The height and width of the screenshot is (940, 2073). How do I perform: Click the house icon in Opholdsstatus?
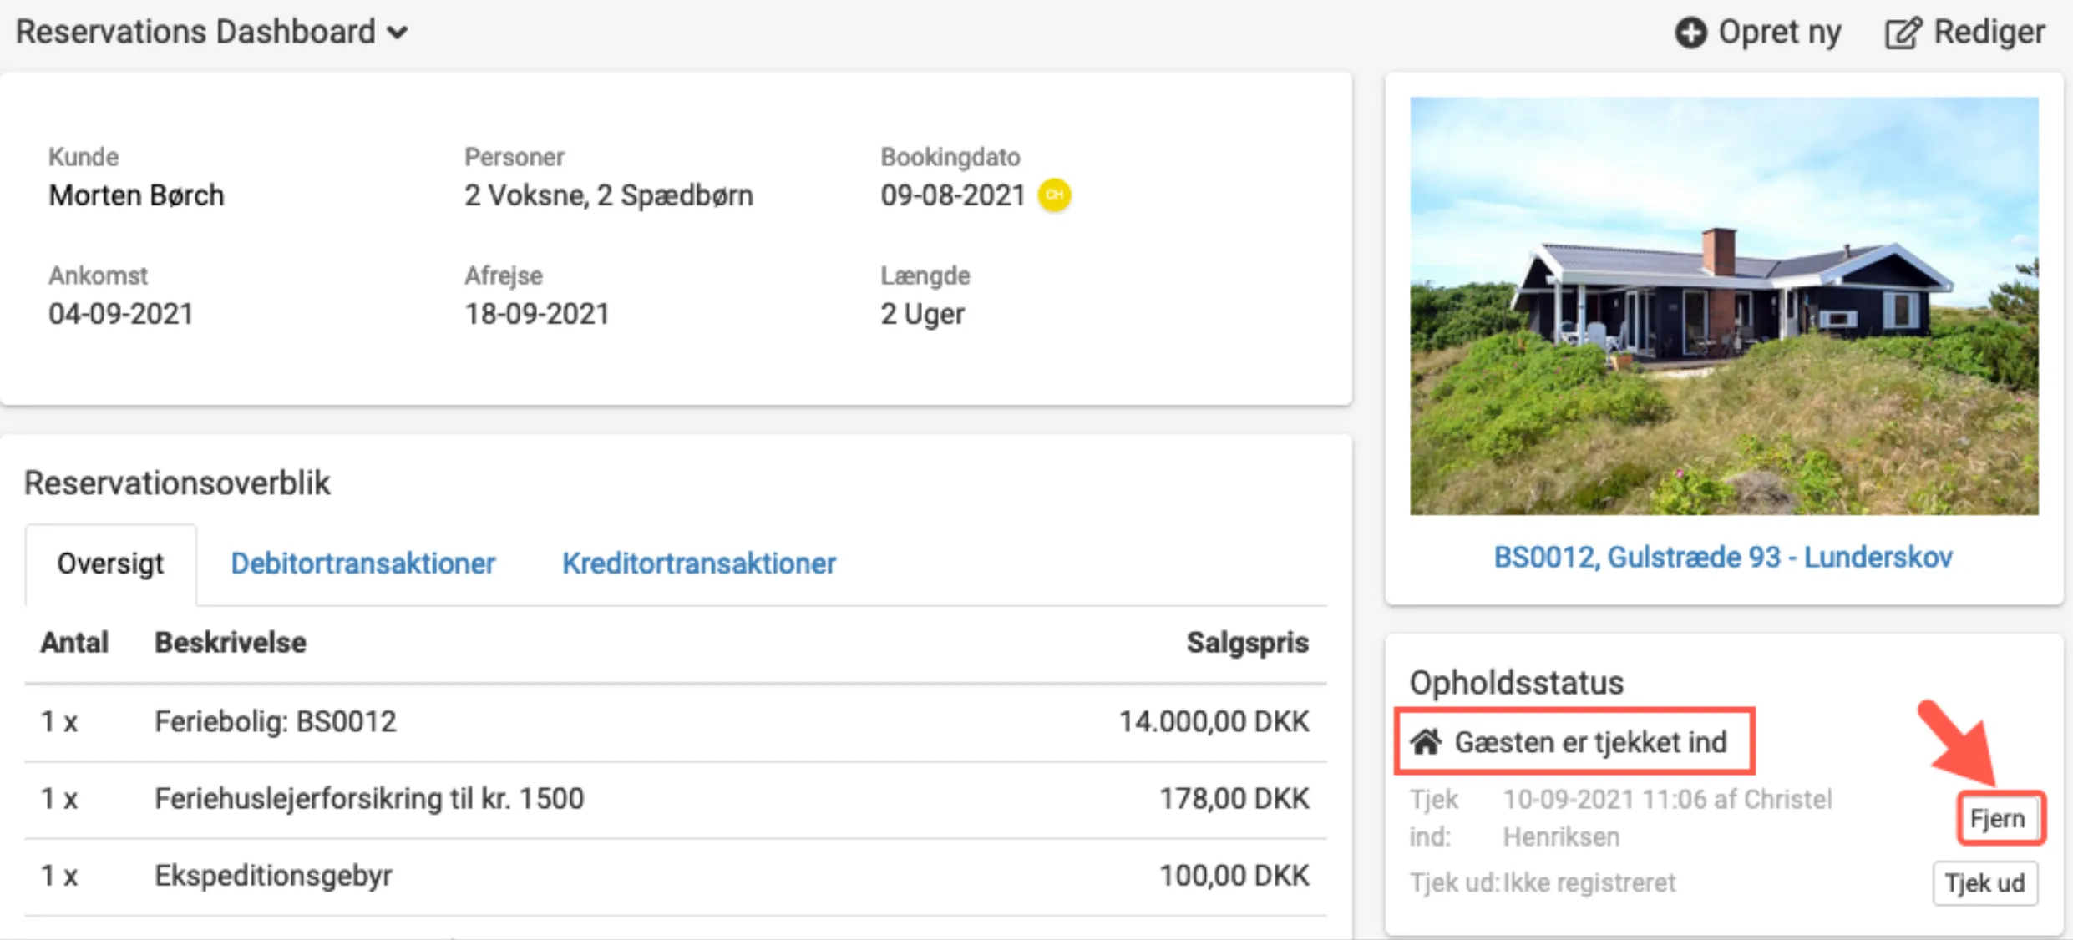(1426, 741)
